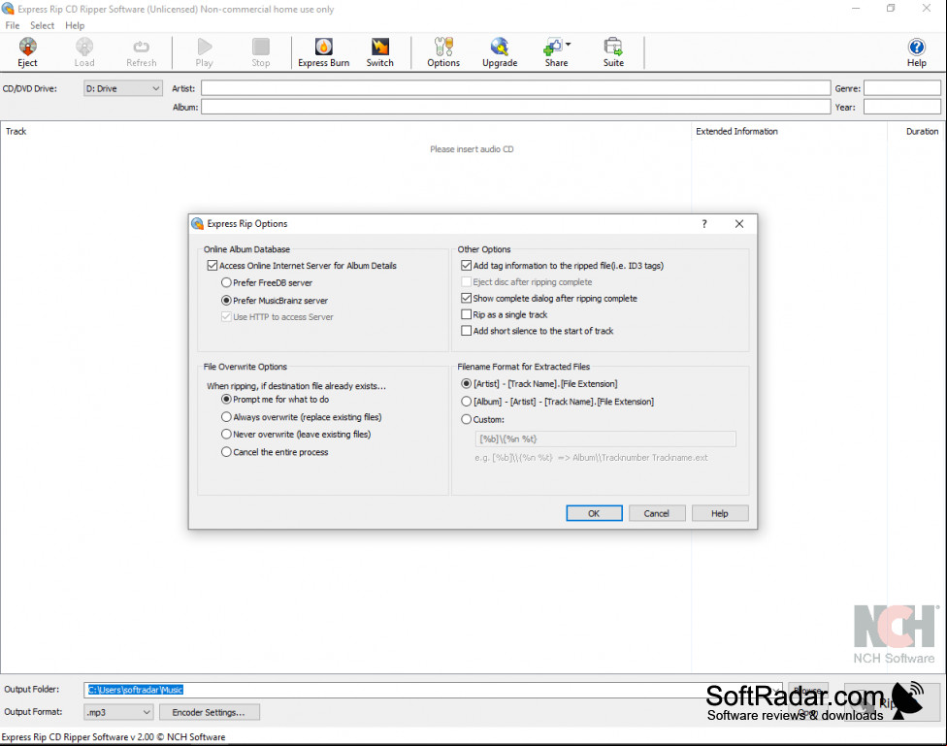The image size is (947, 746).
Task: Click the Extended Information column header
Action: (736, 131)
